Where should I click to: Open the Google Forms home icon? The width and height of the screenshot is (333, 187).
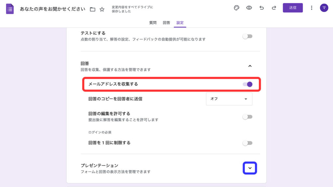pos(10,9)
